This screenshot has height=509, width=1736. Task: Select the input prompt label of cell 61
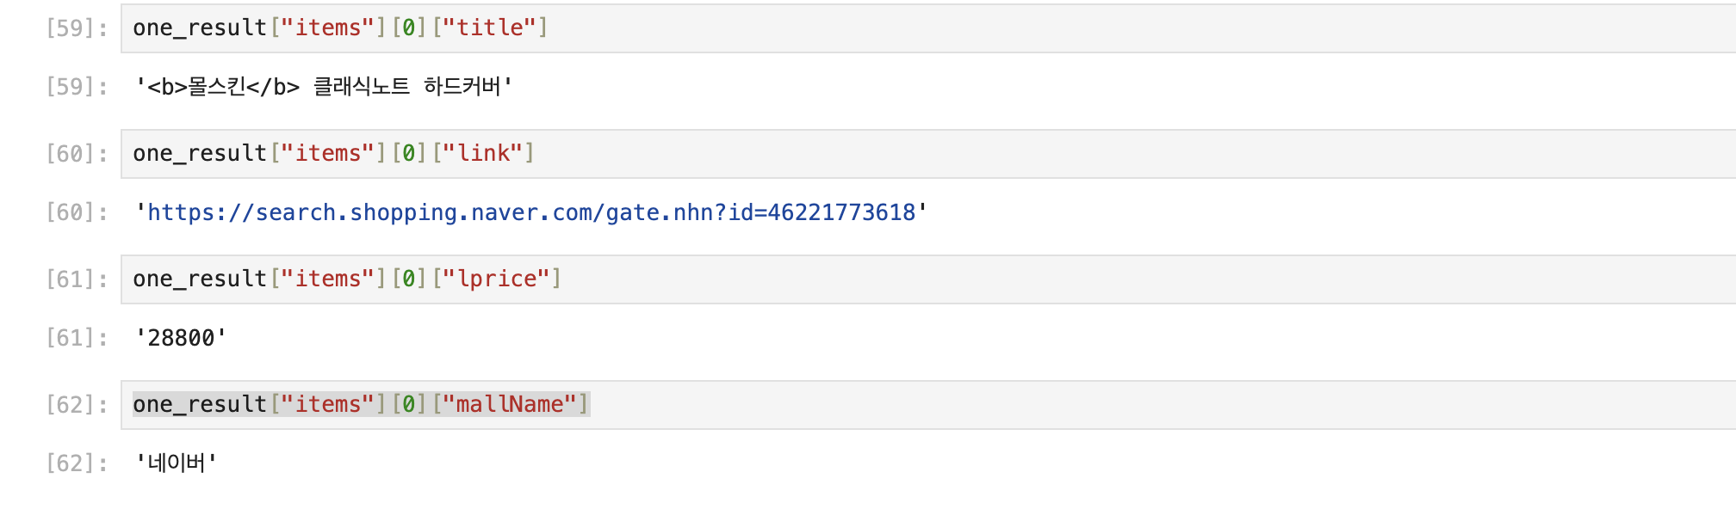pyautogui.click(x=77, y=279)
